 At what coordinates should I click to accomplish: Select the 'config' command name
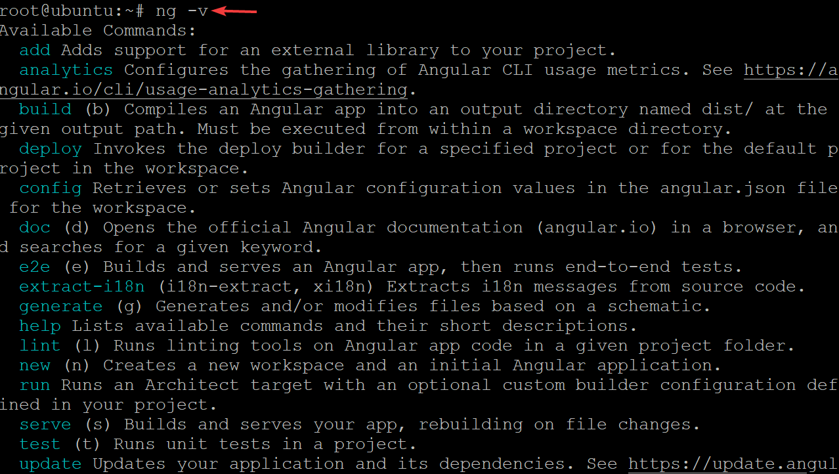tap(51, 188)
